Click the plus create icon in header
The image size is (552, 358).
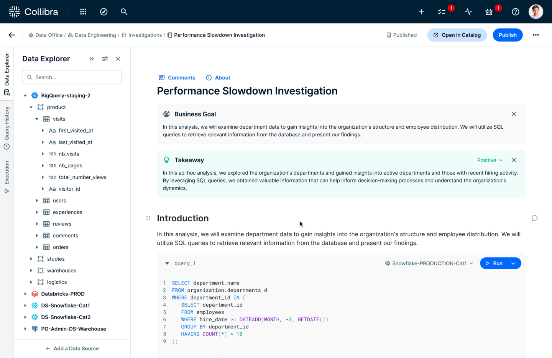pos(421,12)
